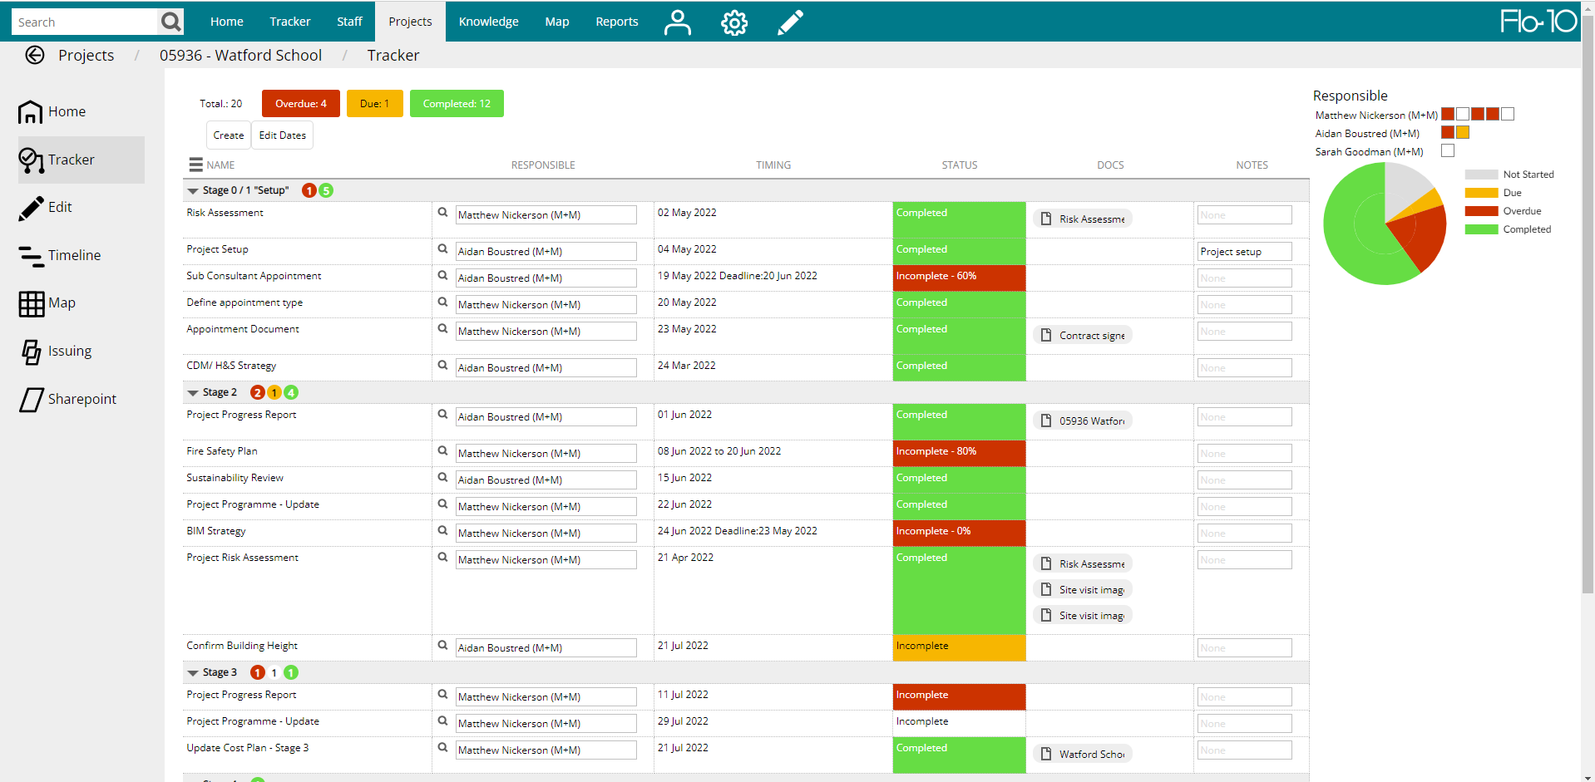Open responsible field for Update Cost Plan
Screen dimensions: 1595x782
[x=546, y=750]
